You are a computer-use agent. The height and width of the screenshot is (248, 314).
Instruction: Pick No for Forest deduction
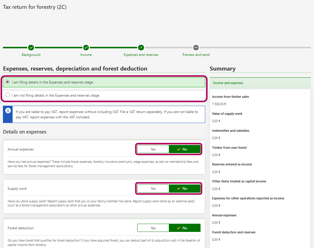click(x=185, y=228)
